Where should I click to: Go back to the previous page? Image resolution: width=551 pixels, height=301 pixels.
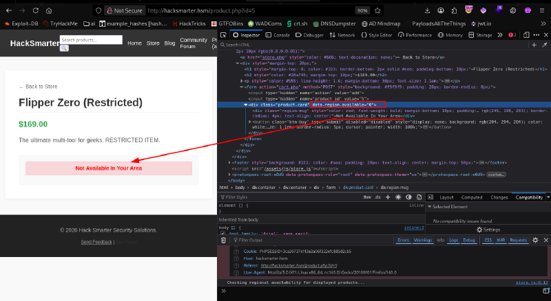coord(9,10)
